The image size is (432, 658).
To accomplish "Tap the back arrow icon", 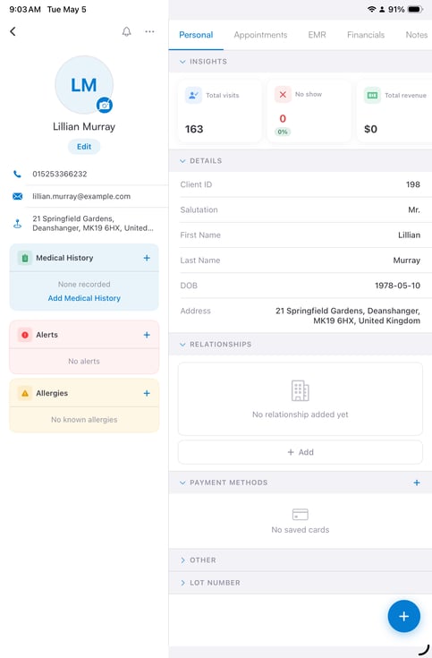I will [x=13, y=31].
